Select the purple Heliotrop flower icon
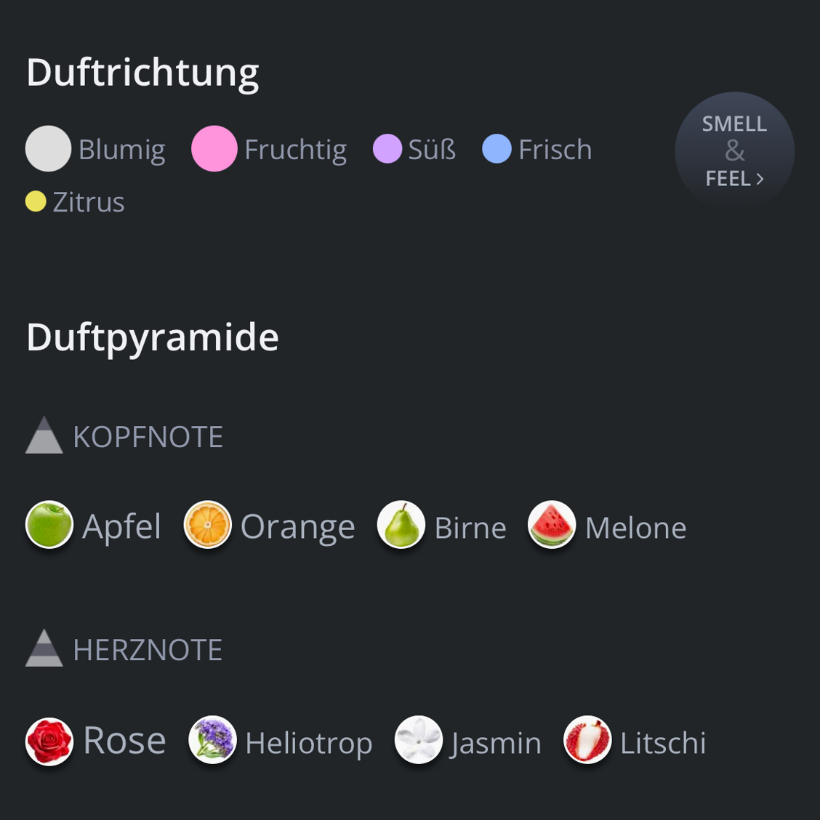Viewport: 820px width, 820px height. (x=212, y=739)
